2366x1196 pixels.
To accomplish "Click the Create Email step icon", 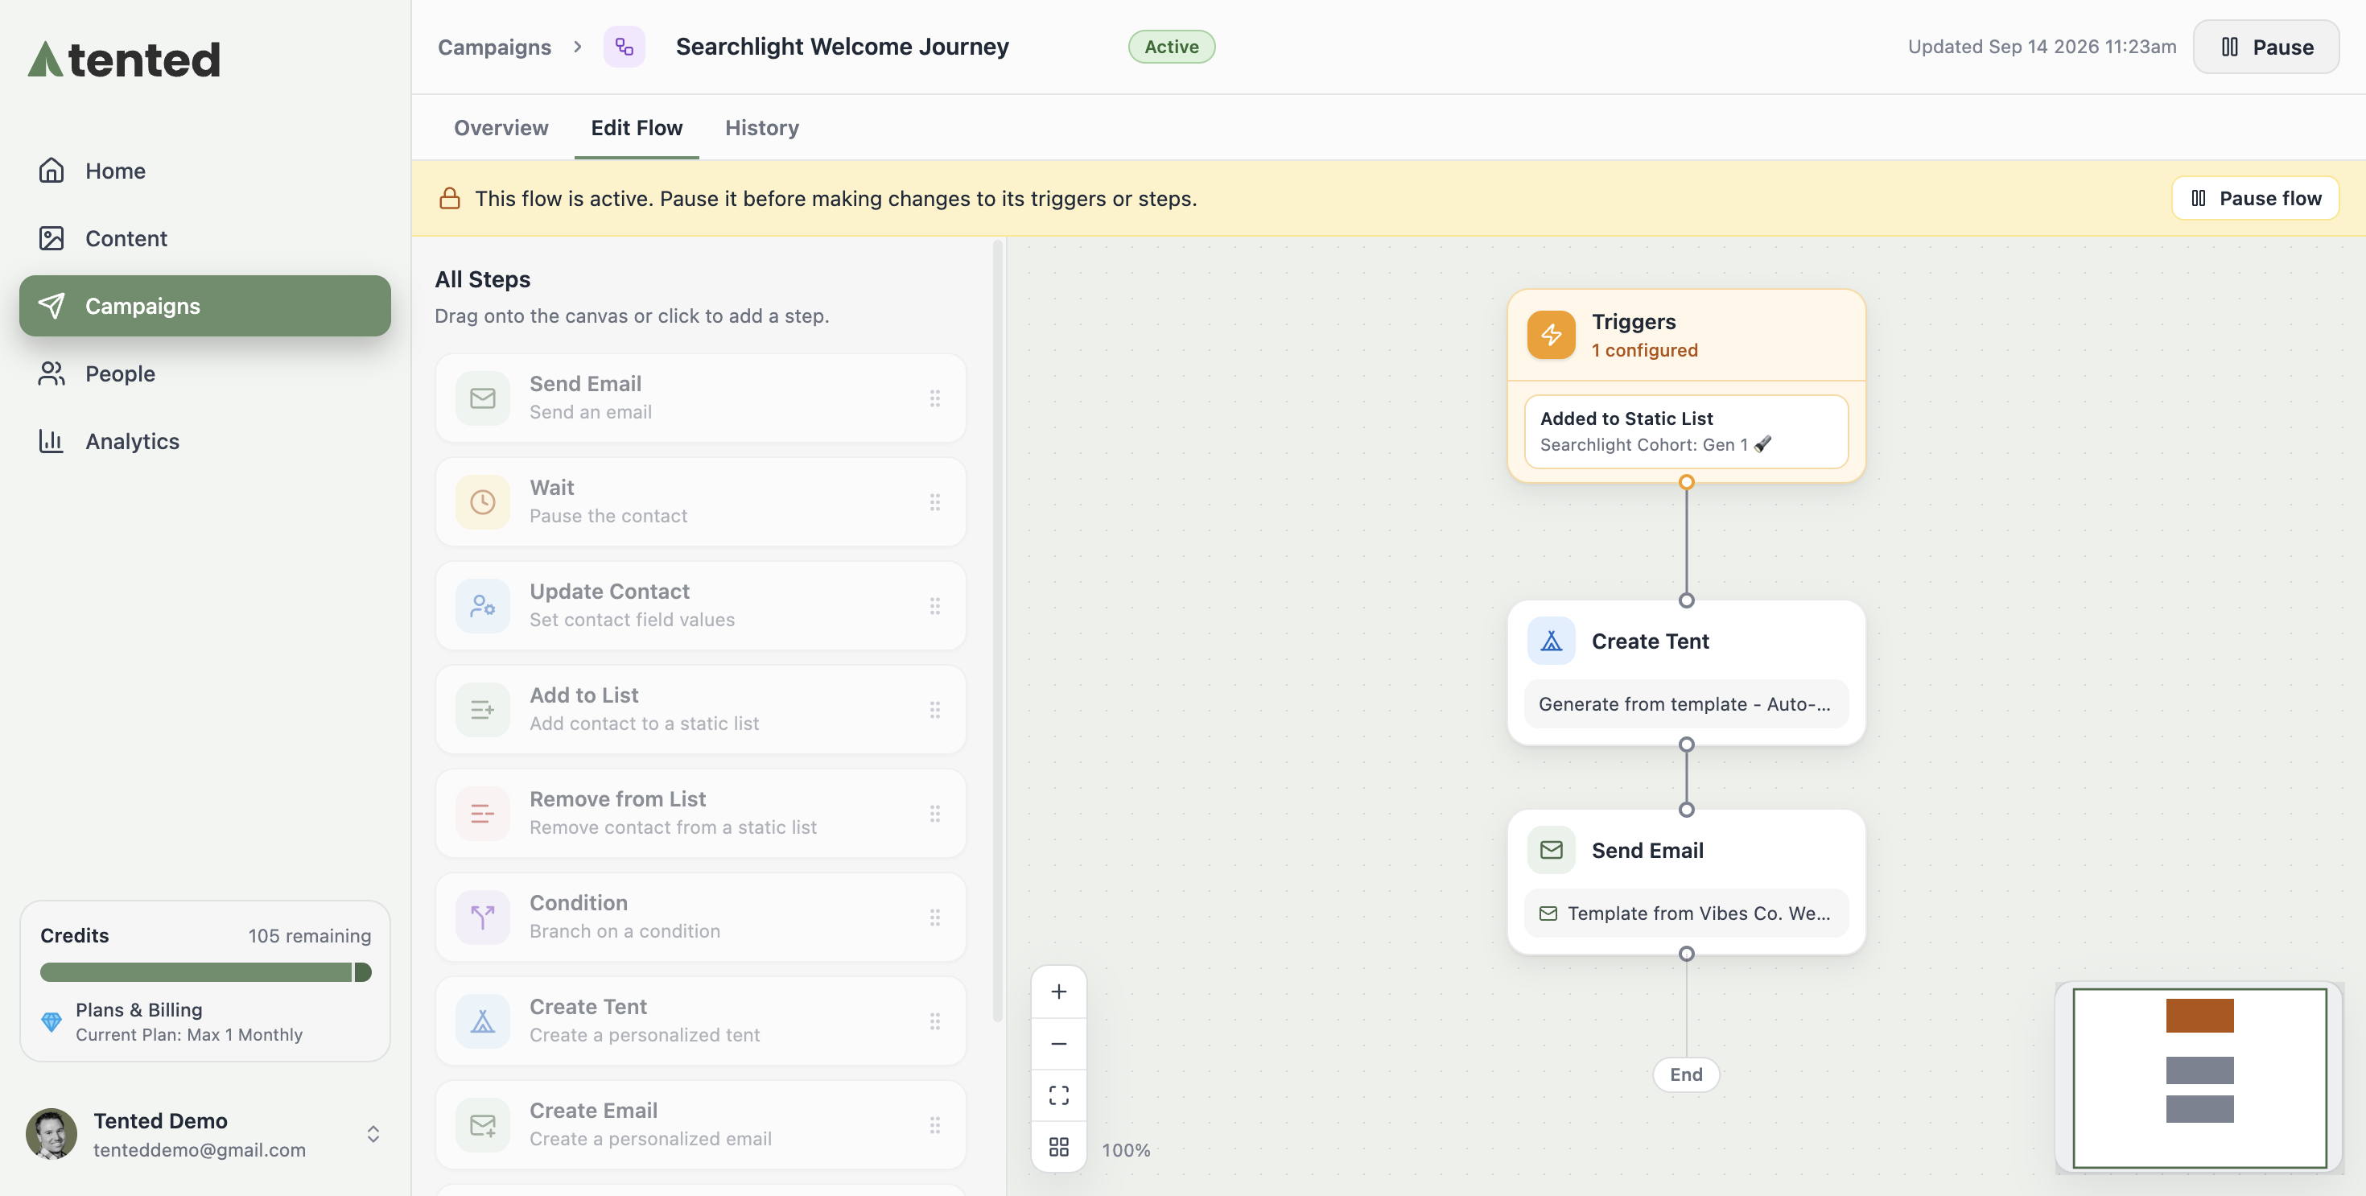I will coord(482,1124).
